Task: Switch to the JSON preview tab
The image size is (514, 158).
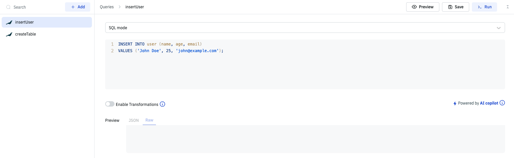Action: click(x=134, y=120)
